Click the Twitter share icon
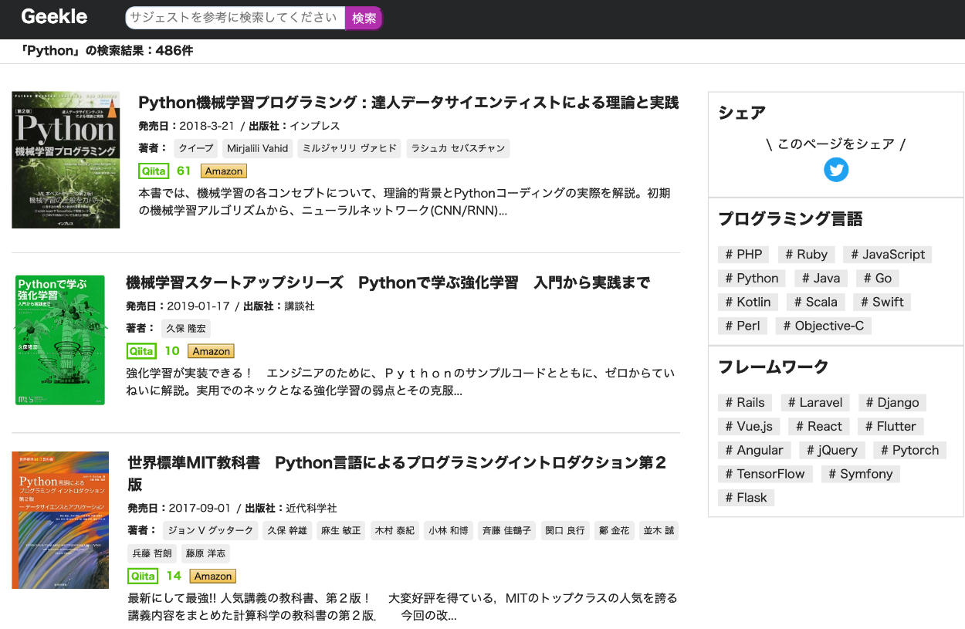Screen dimensions: 965x629 tap(835, 170)
